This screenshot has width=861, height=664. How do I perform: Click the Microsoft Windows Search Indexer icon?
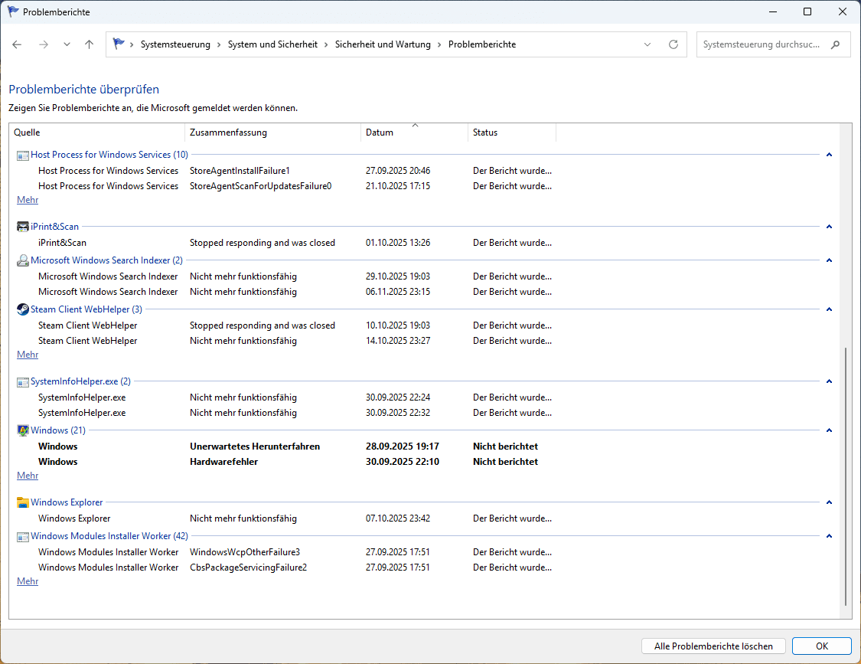[23, 260]
